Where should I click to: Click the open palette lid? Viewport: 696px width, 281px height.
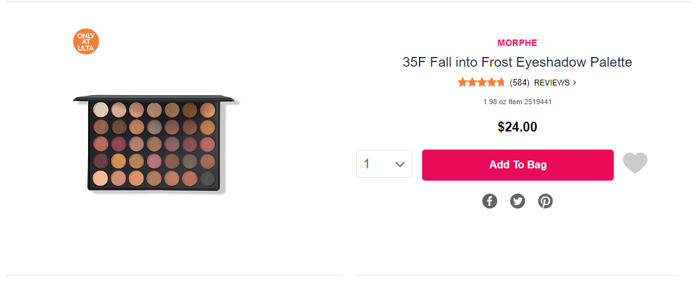(155, 98)
